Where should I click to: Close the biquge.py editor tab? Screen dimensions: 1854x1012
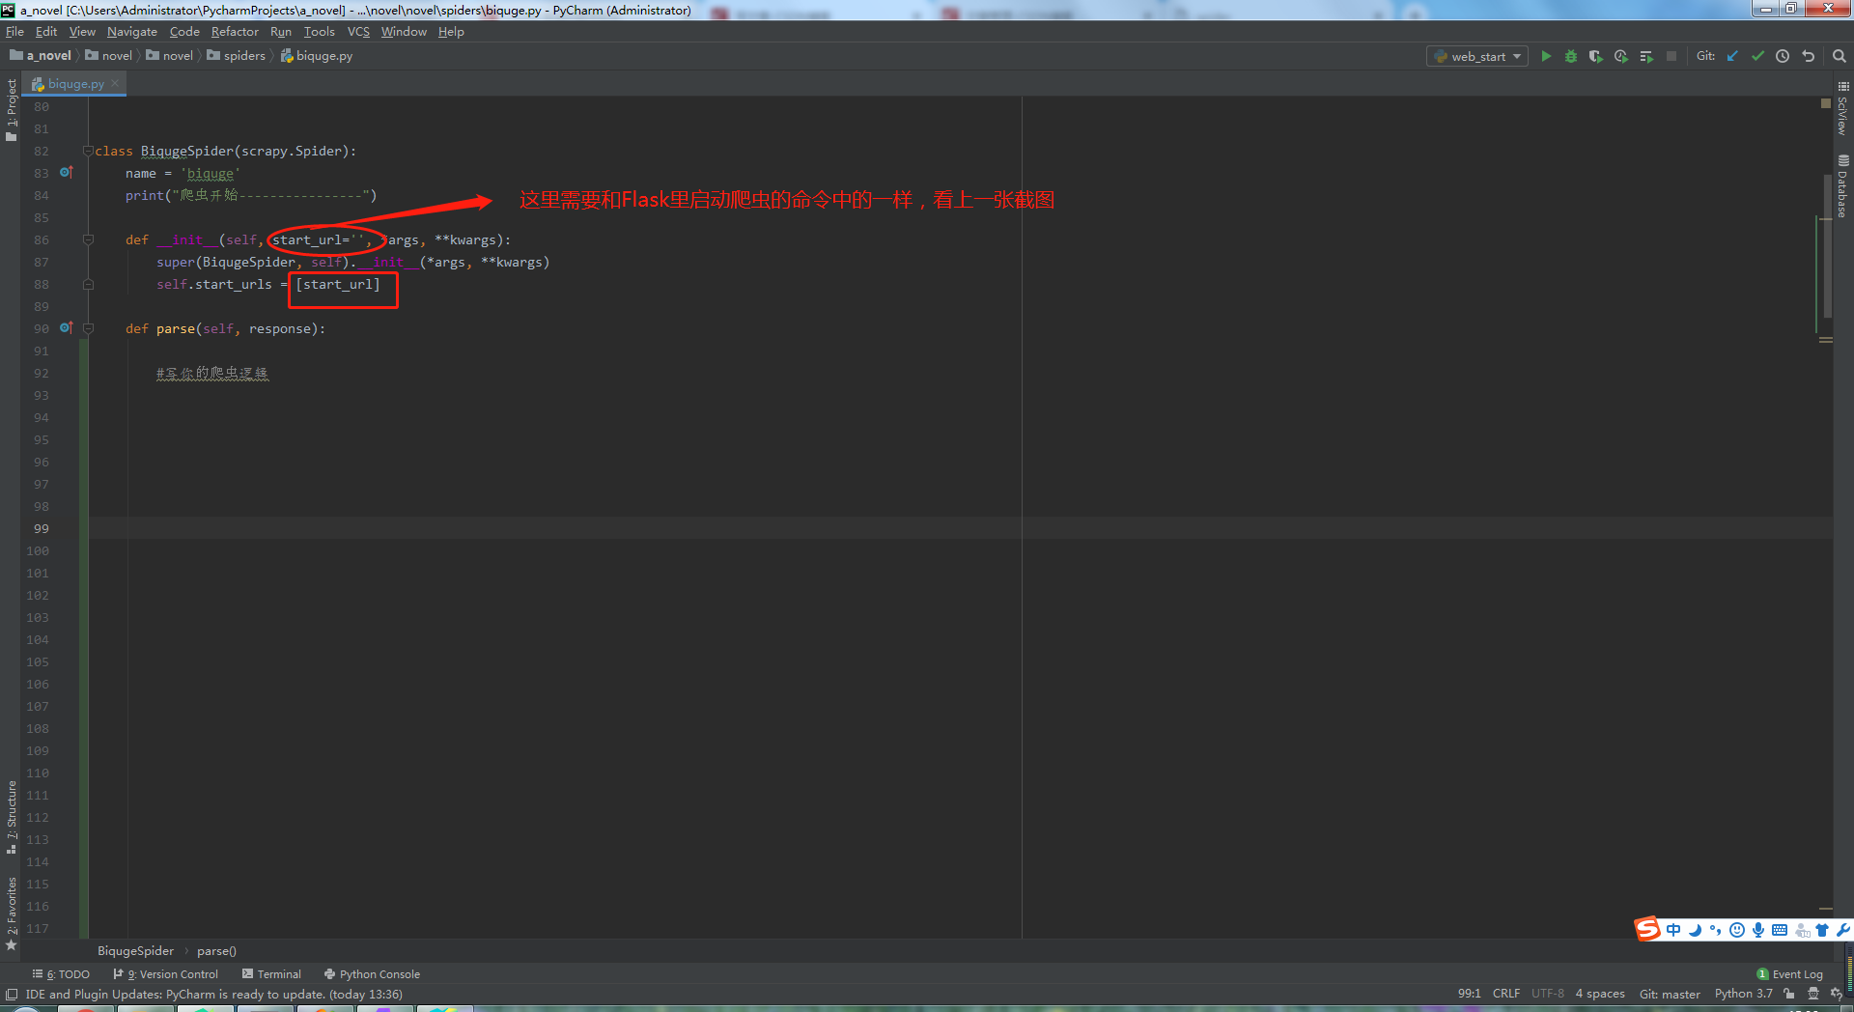click(x=114, y=83)
